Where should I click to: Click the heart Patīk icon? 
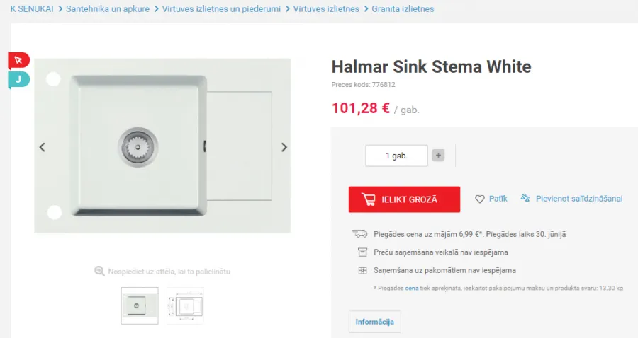[480, 199]
